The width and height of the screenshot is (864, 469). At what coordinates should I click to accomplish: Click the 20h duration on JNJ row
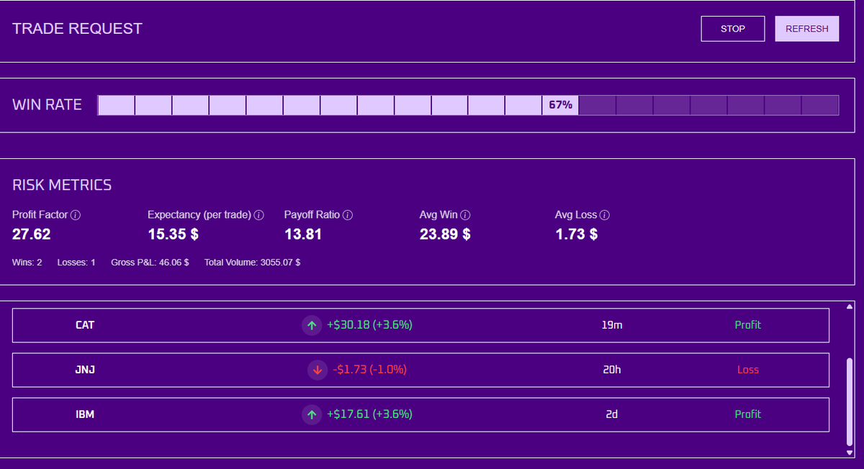(x=611, y=370)
